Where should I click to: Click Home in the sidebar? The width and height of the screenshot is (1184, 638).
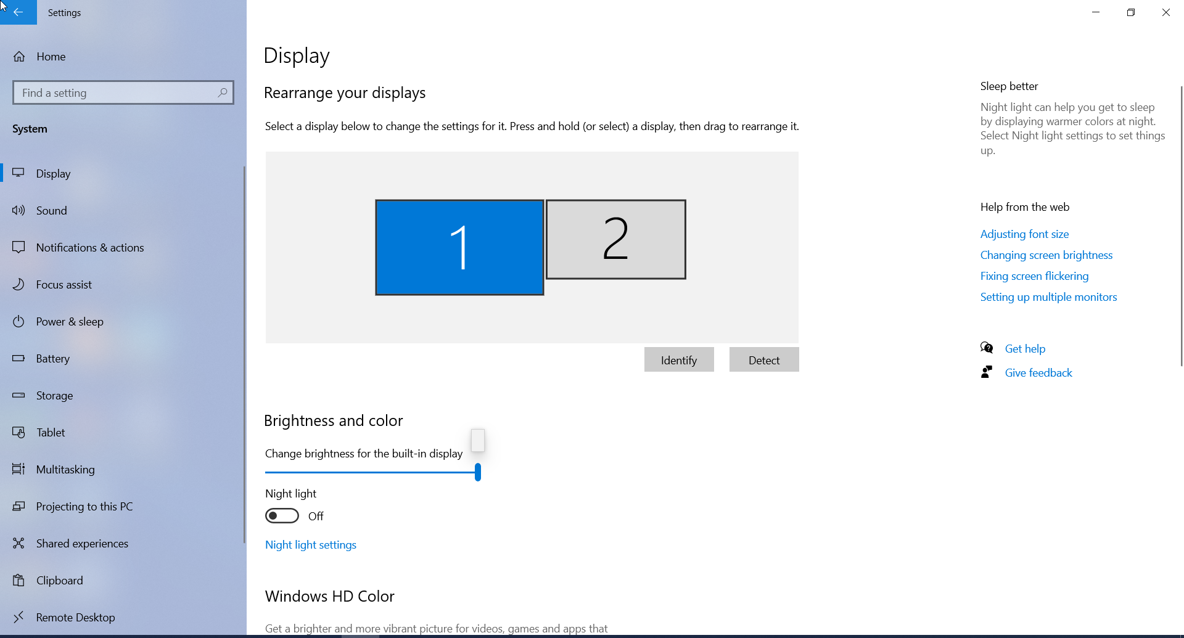coord(123,57)
